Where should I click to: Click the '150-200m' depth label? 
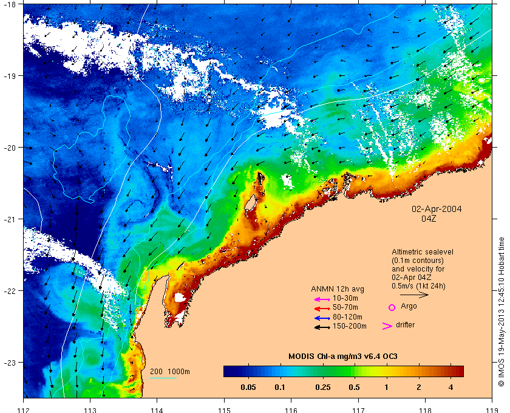350,326
